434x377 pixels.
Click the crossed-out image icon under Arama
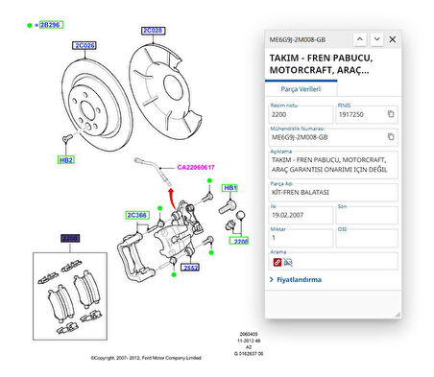point(288,262)
